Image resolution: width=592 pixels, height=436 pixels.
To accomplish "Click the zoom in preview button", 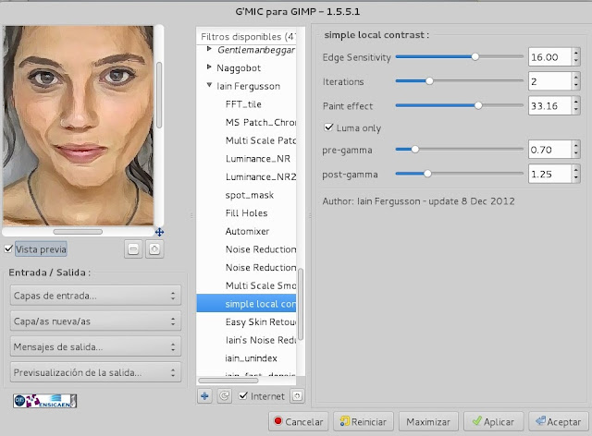I will click(154, 249).
